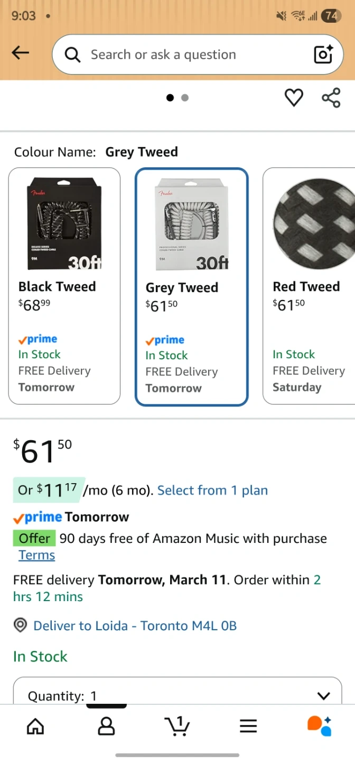The height and width of the screenshot is (762, 355).
Task: Go to the Home tab icon
Action: pyautogui.click(x=35, y=727)
